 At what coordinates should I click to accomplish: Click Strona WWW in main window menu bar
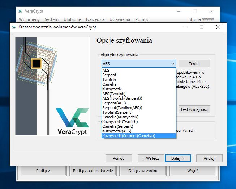tap(201, 19)
